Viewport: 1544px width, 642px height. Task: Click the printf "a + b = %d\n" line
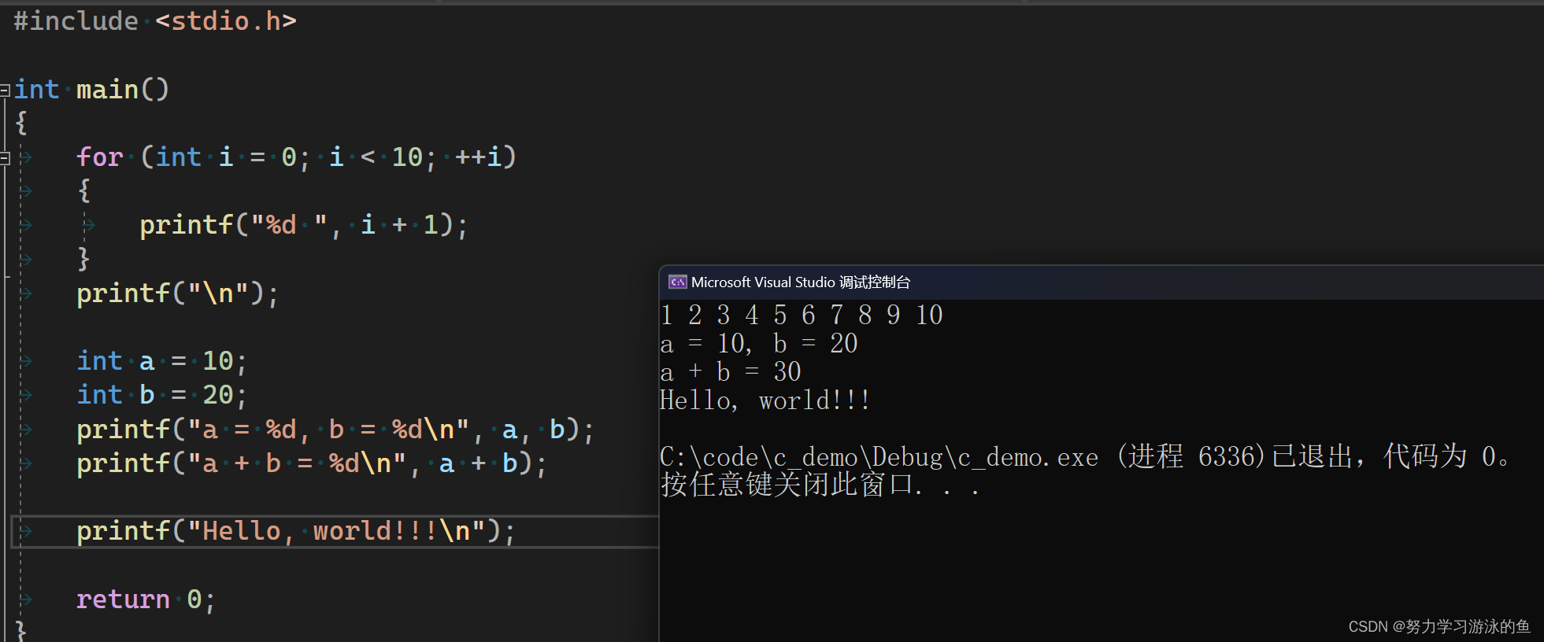click(312, 463)
